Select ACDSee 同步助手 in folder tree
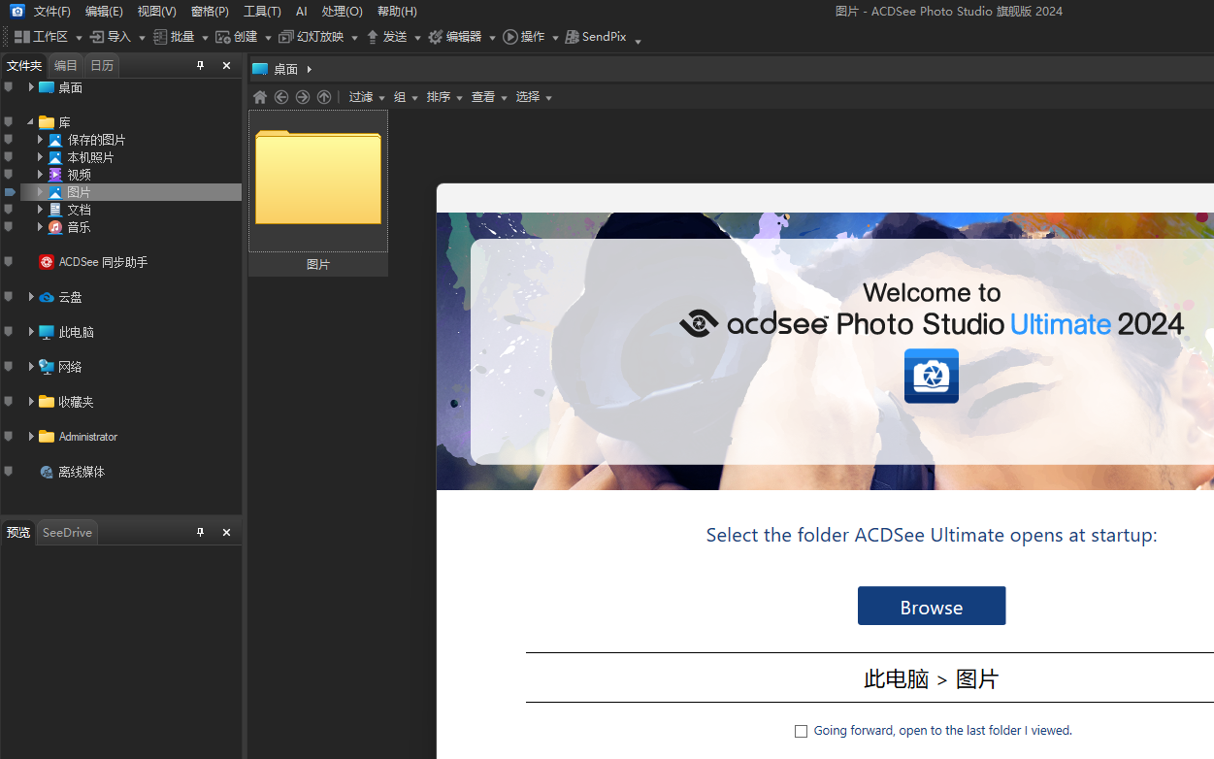Viewport: 1214px width, 759px height. pos(93,262)
